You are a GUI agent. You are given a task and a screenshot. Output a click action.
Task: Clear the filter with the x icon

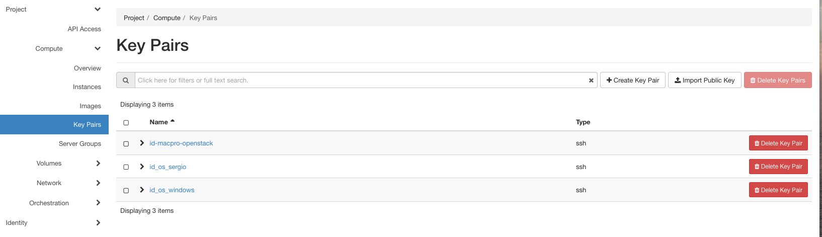tap(591, 81)
